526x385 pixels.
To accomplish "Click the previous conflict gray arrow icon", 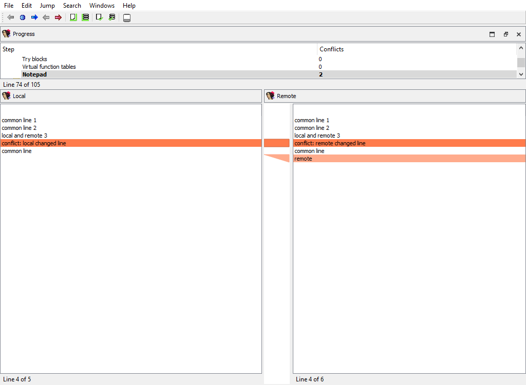I will pyautogui.click(x=46, y=17).
